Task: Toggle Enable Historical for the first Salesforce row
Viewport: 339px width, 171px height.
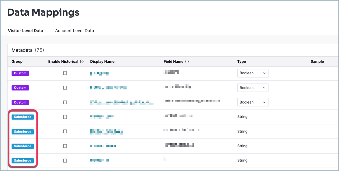Action: [x=65, y=117]
